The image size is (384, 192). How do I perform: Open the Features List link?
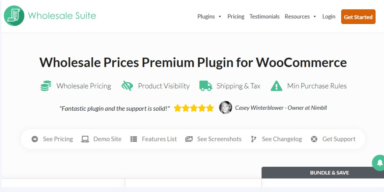(x=159, y=139)
